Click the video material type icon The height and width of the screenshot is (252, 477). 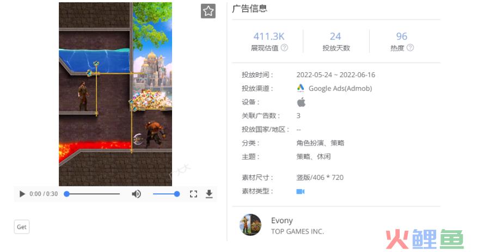click(x=300, y=191)
